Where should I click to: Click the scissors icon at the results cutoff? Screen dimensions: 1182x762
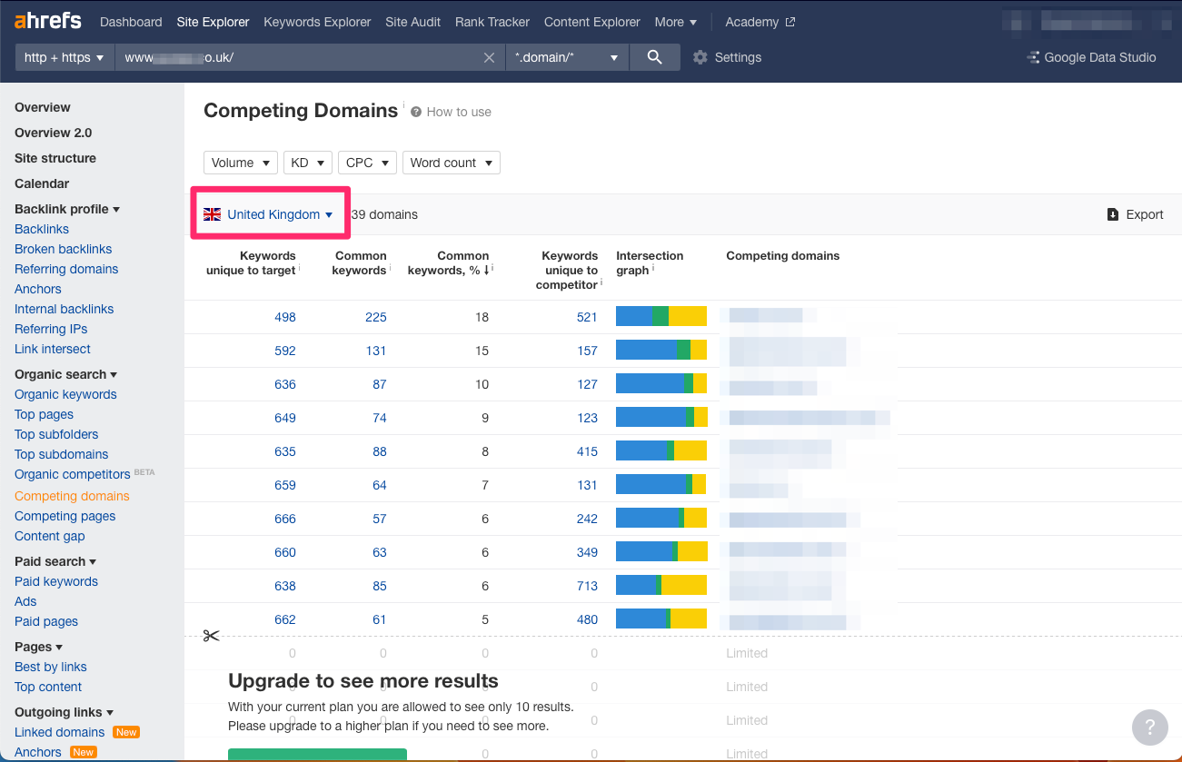click(211, 636)
